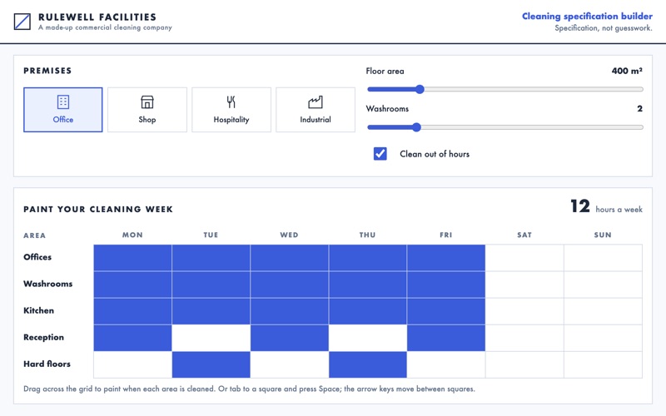This screenshot has width=666, height=416.
Task: Paint Hard floors cell for Saturday
Action: (x=524, y=364)
